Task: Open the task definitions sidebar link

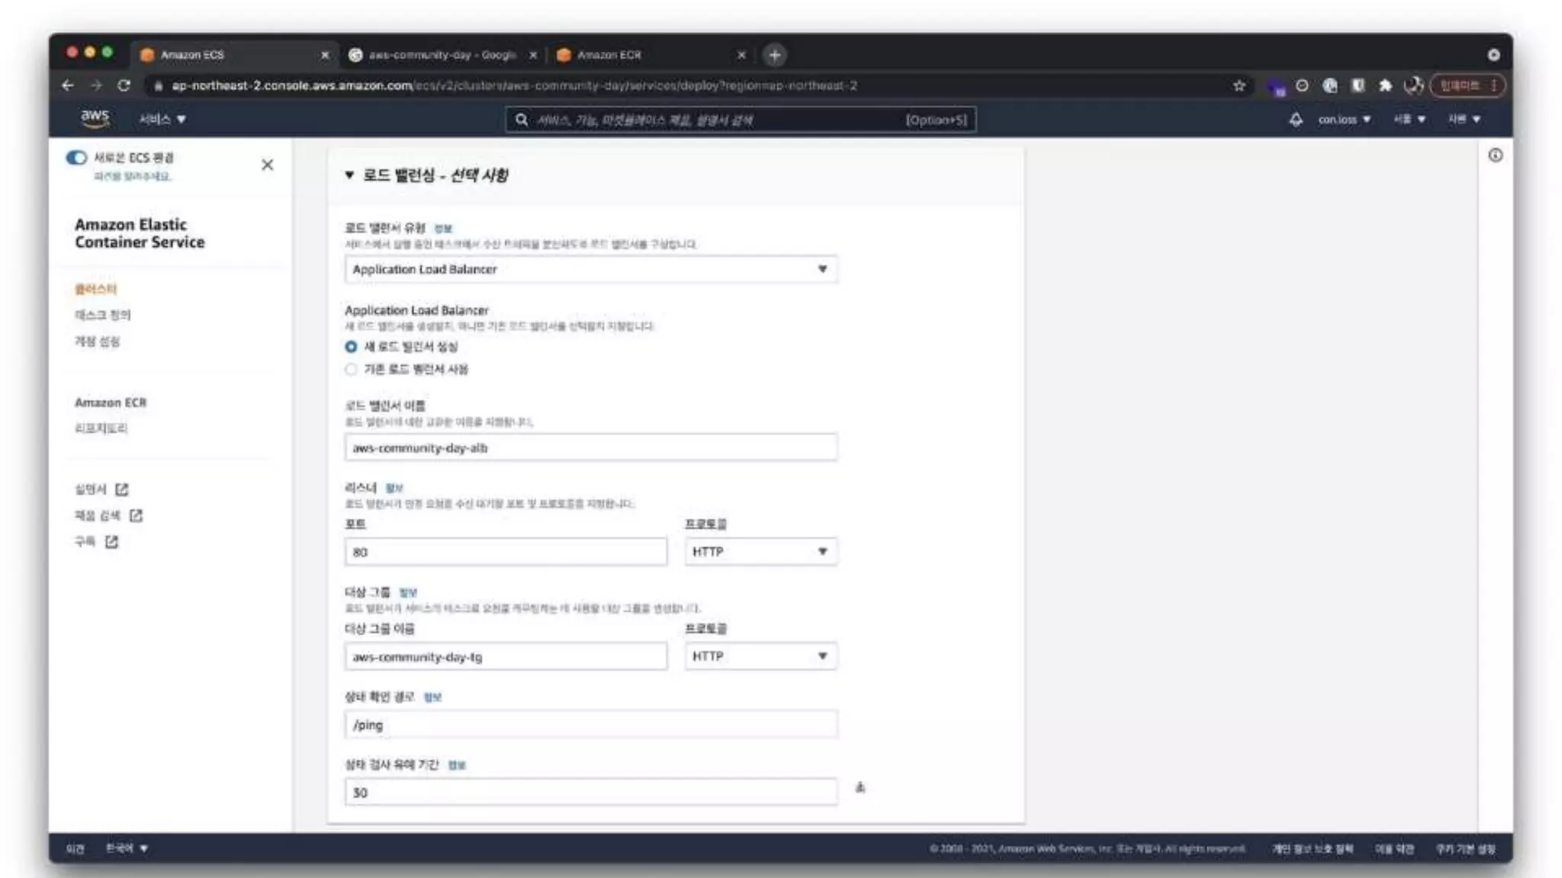Action: tap(103, 315)
